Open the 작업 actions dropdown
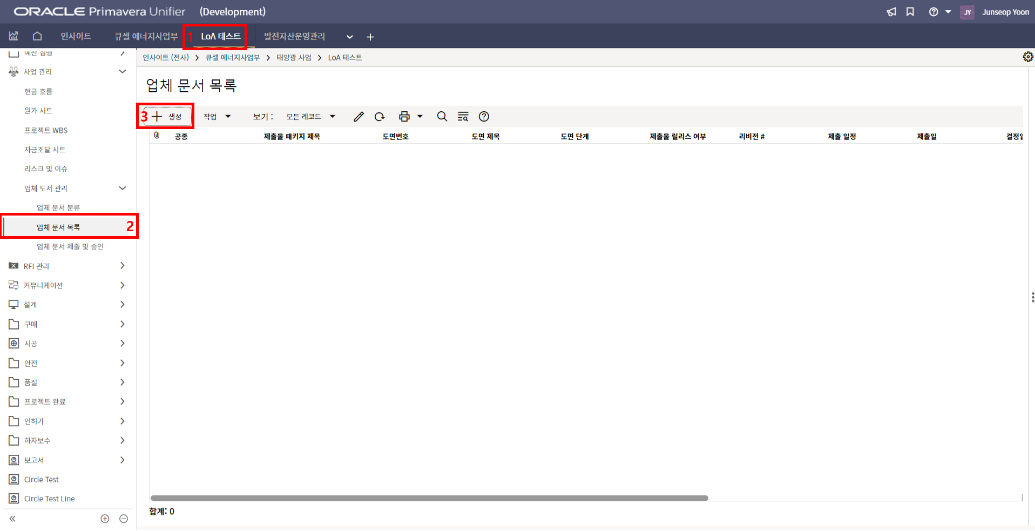 pos(217,117)
